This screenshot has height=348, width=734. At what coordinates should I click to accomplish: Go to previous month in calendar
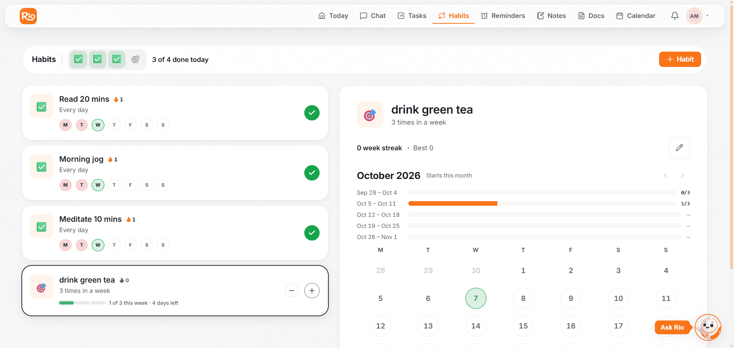[x=665, y=176]
